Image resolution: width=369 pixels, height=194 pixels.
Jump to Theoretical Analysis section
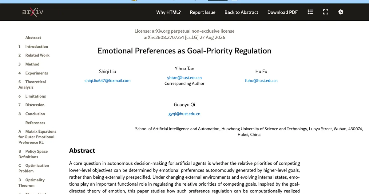point(32,84)
